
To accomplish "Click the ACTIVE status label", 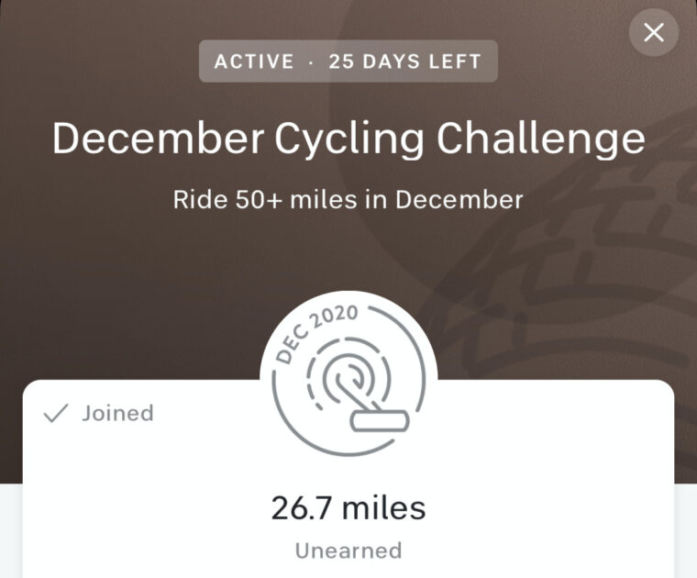I will click(x=254, y=62).
